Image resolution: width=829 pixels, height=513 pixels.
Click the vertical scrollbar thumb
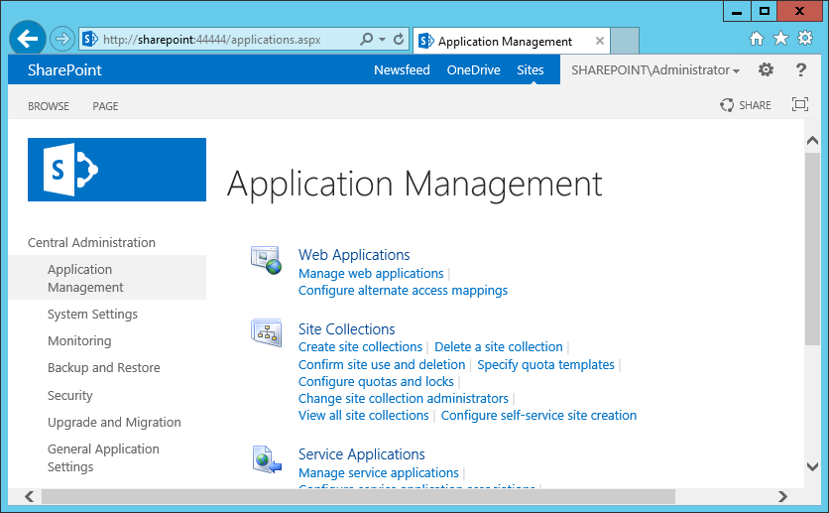point(812,249)
